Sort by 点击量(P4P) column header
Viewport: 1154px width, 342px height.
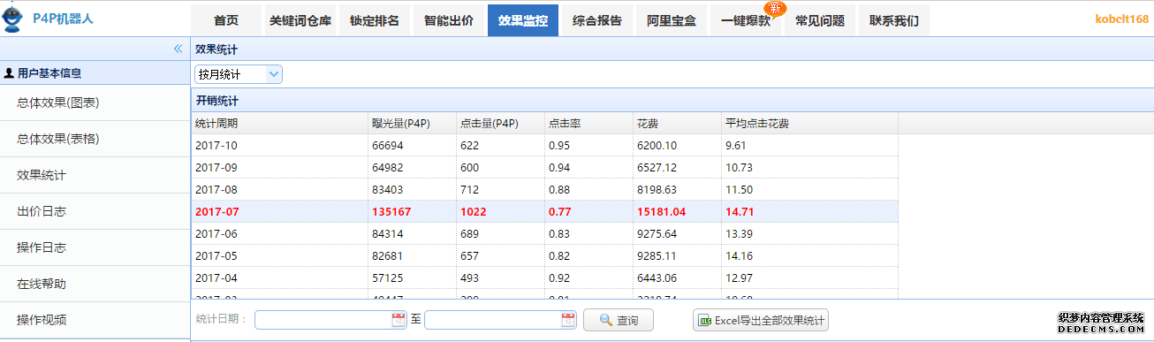[x=500, y=124]
